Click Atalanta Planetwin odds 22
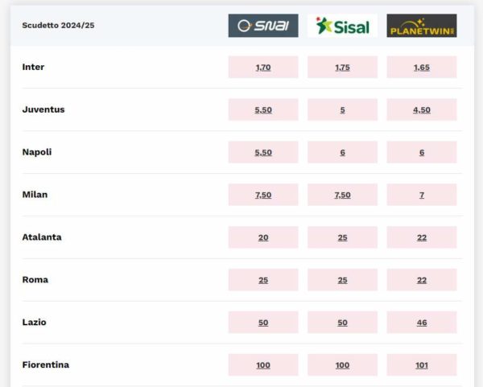The height and width of the screenshot is (387, 483). click(422, 237)
